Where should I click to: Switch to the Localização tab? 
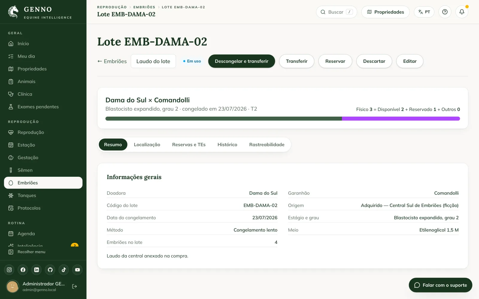(x=147, y=145)
